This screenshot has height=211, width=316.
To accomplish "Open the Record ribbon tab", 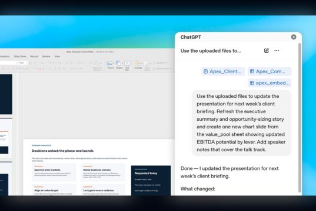I will pos(34,56).
